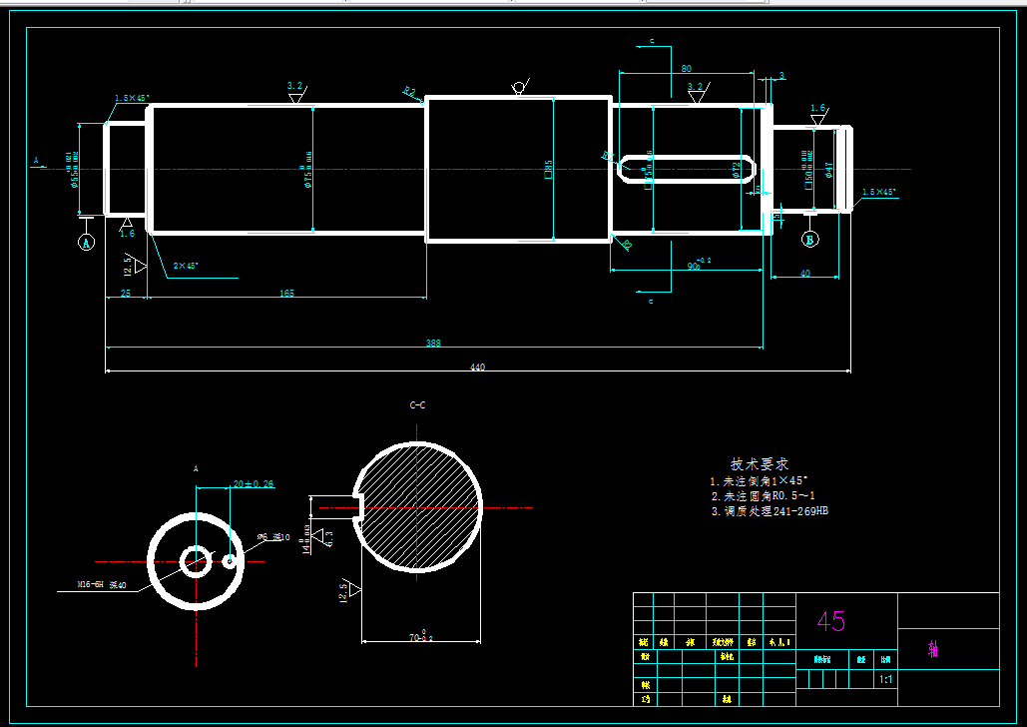The width and height of the screenshot is (1027, 727).
Task: Select the 3.2 roughness symbol above the keyway section
Action: click(x=696, y=92)
